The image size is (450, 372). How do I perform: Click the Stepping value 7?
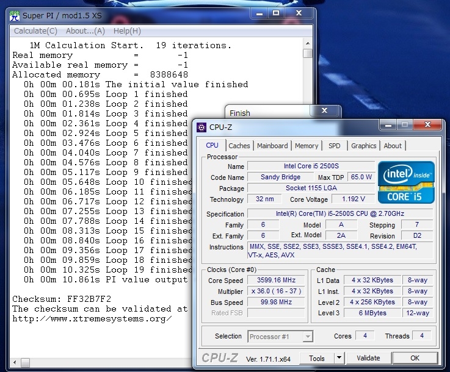tap(416, 224)
